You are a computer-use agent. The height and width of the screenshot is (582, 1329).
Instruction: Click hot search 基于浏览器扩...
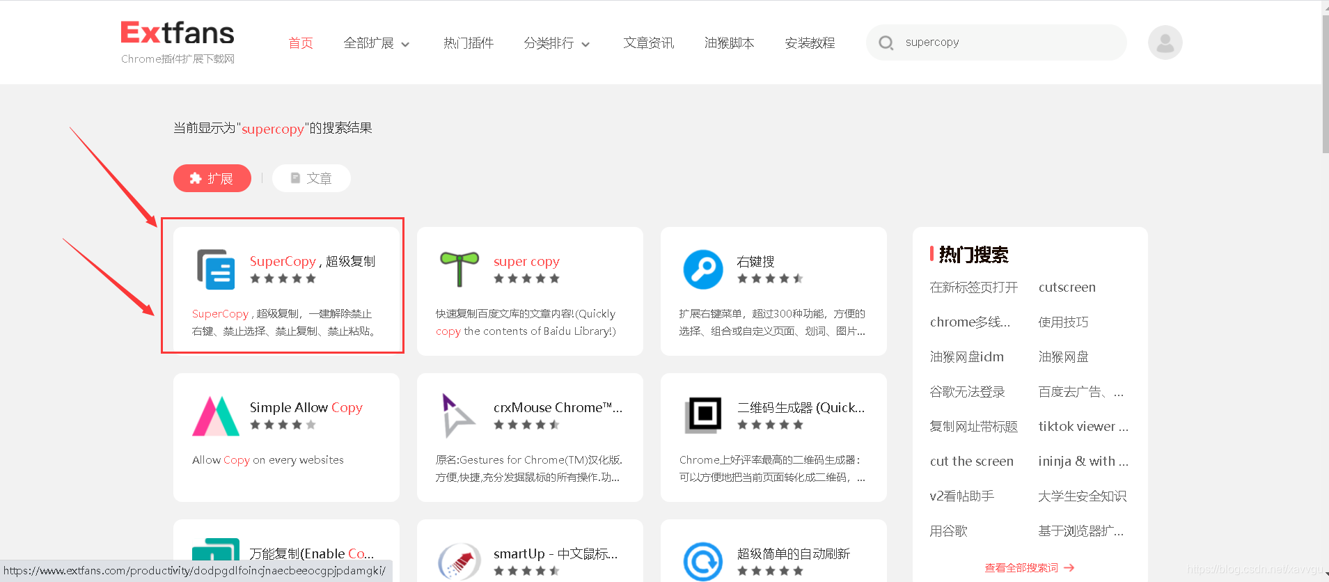click(x=1081, y=531)
